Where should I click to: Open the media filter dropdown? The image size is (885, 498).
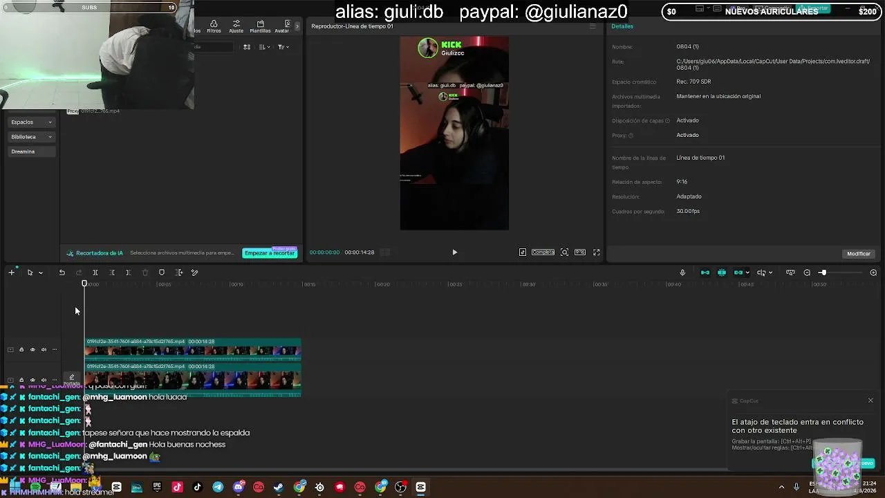pyautogui.click(x=283, y=47)
